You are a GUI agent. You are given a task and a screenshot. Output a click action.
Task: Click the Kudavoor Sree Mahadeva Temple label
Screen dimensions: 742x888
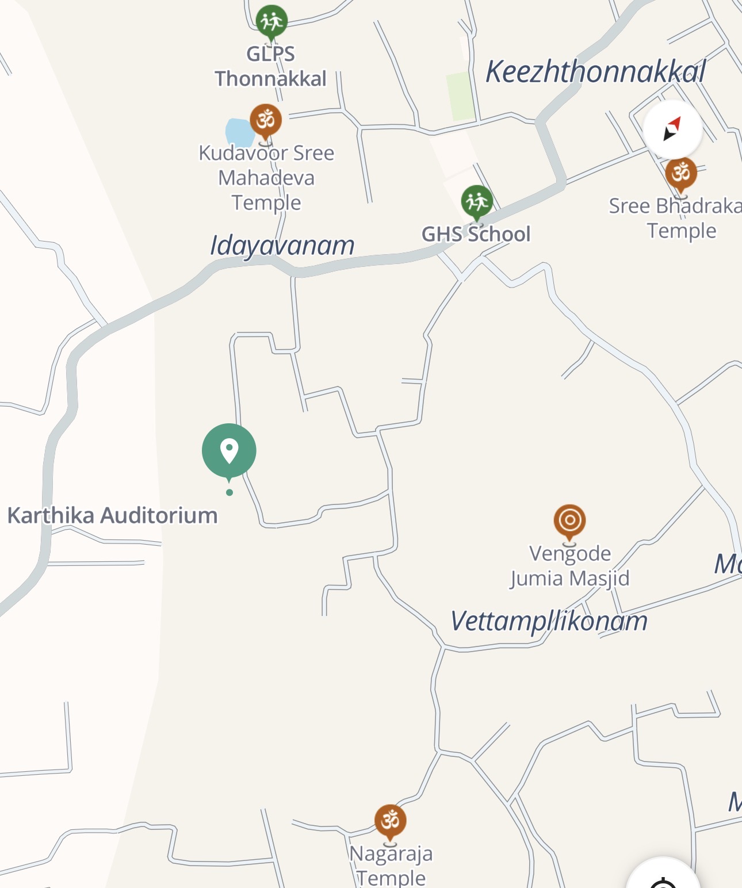tap(266, 178)
